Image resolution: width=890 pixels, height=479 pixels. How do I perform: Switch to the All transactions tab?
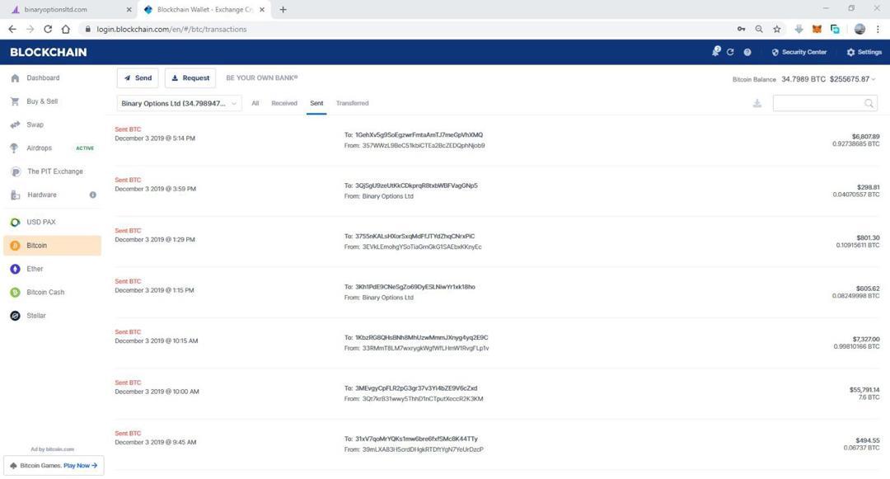click(255, 103)
